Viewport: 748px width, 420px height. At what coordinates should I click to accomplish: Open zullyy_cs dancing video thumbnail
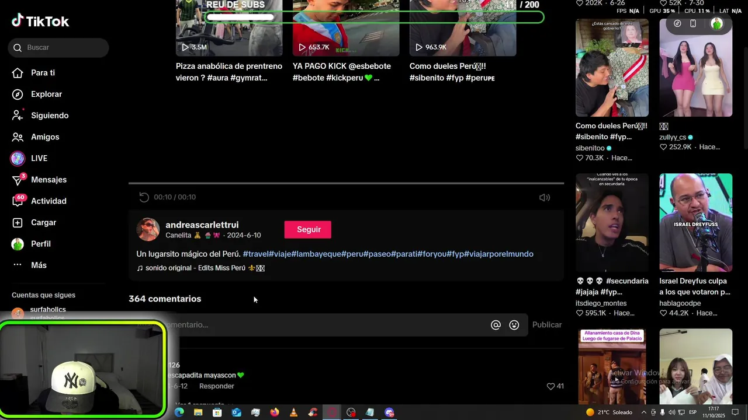(x=695, y=68)
